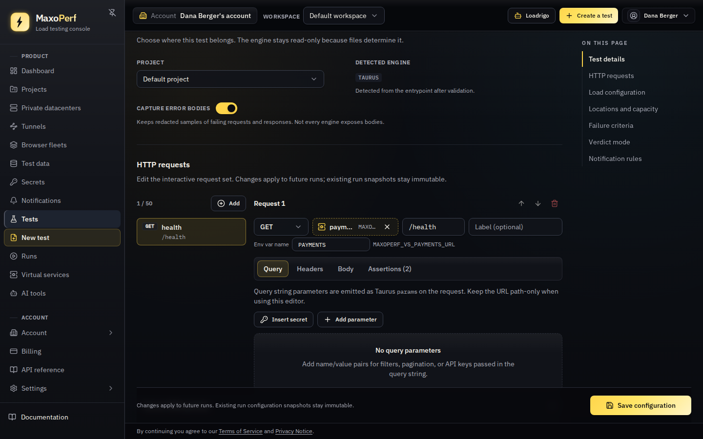Open the Loadrigo assistant
Viewport: 703px width, 439px height.
(x=532, y=16)
